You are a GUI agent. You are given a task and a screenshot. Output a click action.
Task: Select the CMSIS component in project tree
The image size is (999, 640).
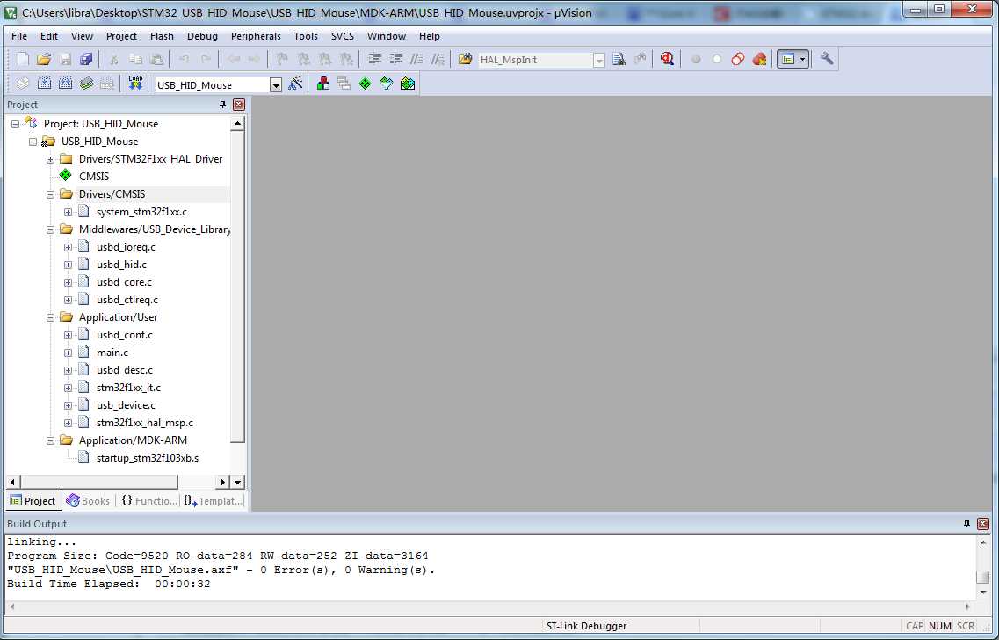tap(94, 177)
